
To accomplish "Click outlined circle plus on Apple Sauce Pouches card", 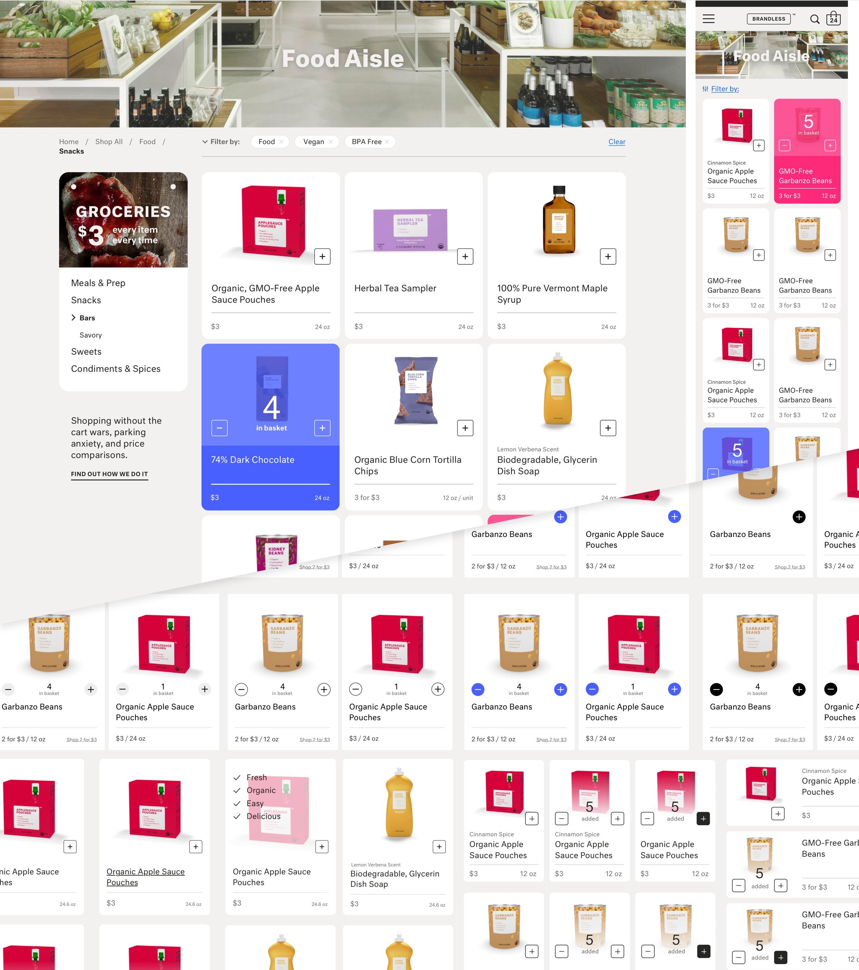I will pos(437,689).
